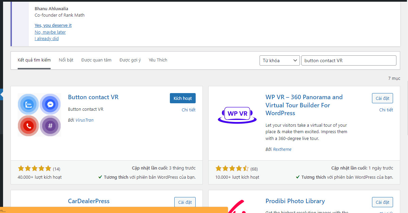Click the hashtag icon in Button contact VR thumbnail
408x213 pixels.
[50, 126]
